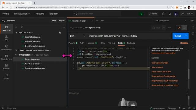Click the filter collections icon

(22, 27)
